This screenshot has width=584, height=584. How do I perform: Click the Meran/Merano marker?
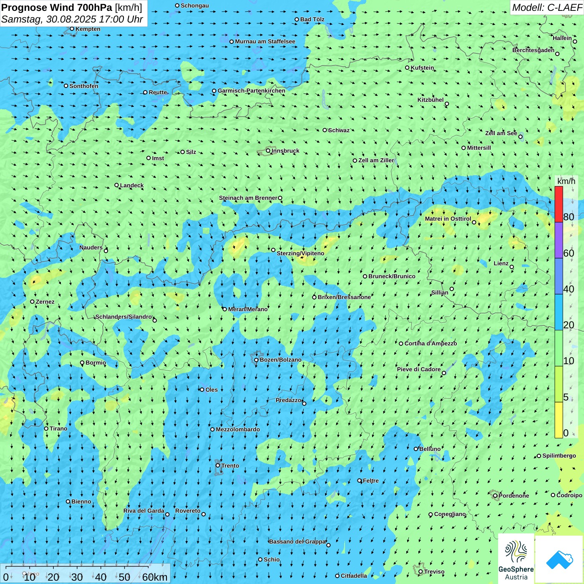pos(224,309)
